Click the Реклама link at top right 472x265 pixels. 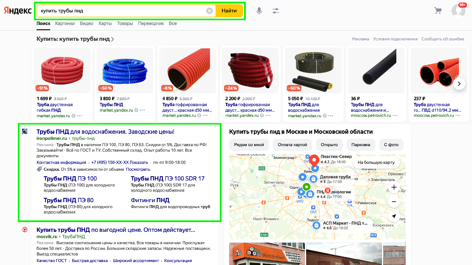point(361,39)
